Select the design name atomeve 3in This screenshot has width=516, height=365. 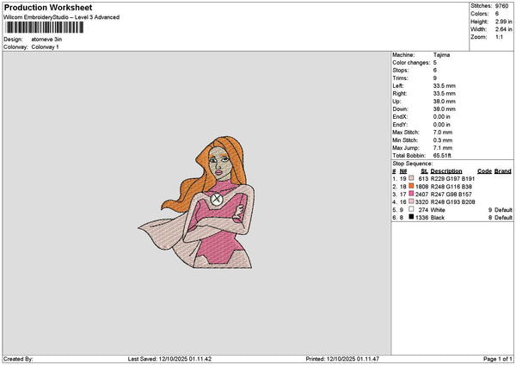[46, 40]
